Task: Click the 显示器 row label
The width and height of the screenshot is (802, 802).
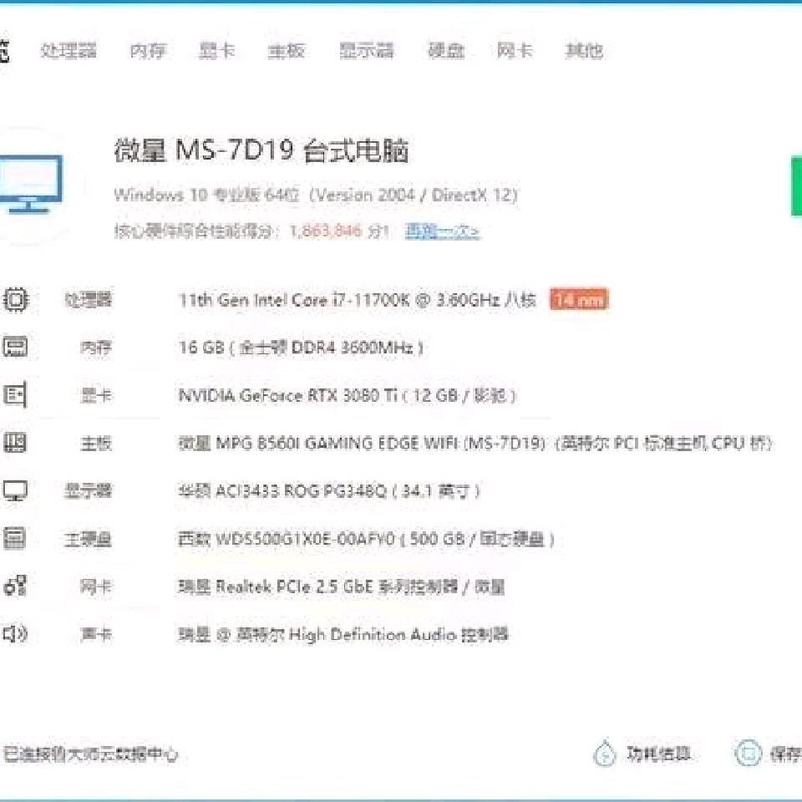Action: [x=88, y=491]
